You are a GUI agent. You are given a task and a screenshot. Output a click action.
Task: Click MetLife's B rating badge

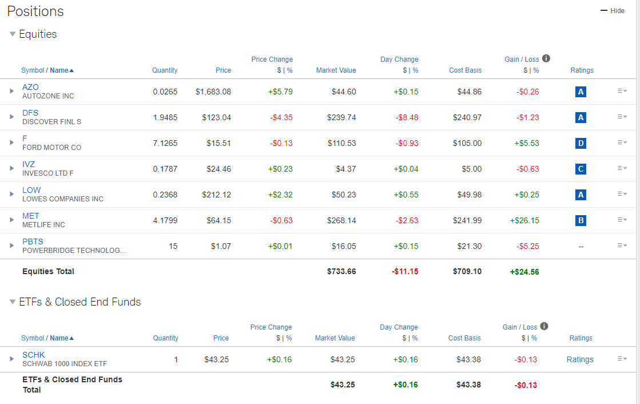point(581,220)
